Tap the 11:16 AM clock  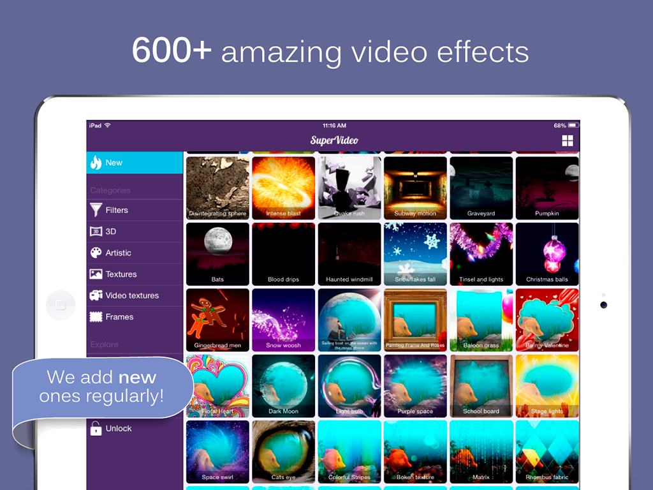tap(334, 126)
